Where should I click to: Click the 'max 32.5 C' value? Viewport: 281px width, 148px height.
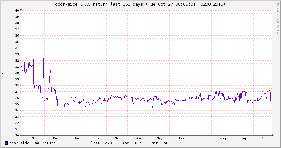(x=135, y=143)
